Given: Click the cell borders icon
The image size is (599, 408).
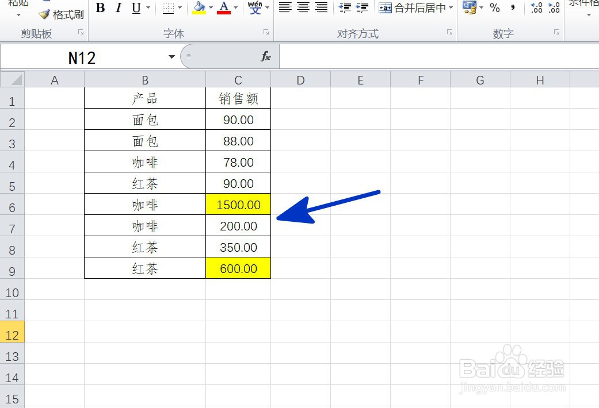Looking at the screenshot, I should (168, 7).
